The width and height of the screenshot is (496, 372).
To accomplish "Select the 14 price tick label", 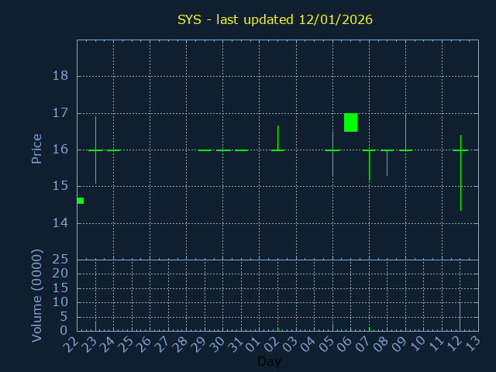I will (x=60, y=223).
